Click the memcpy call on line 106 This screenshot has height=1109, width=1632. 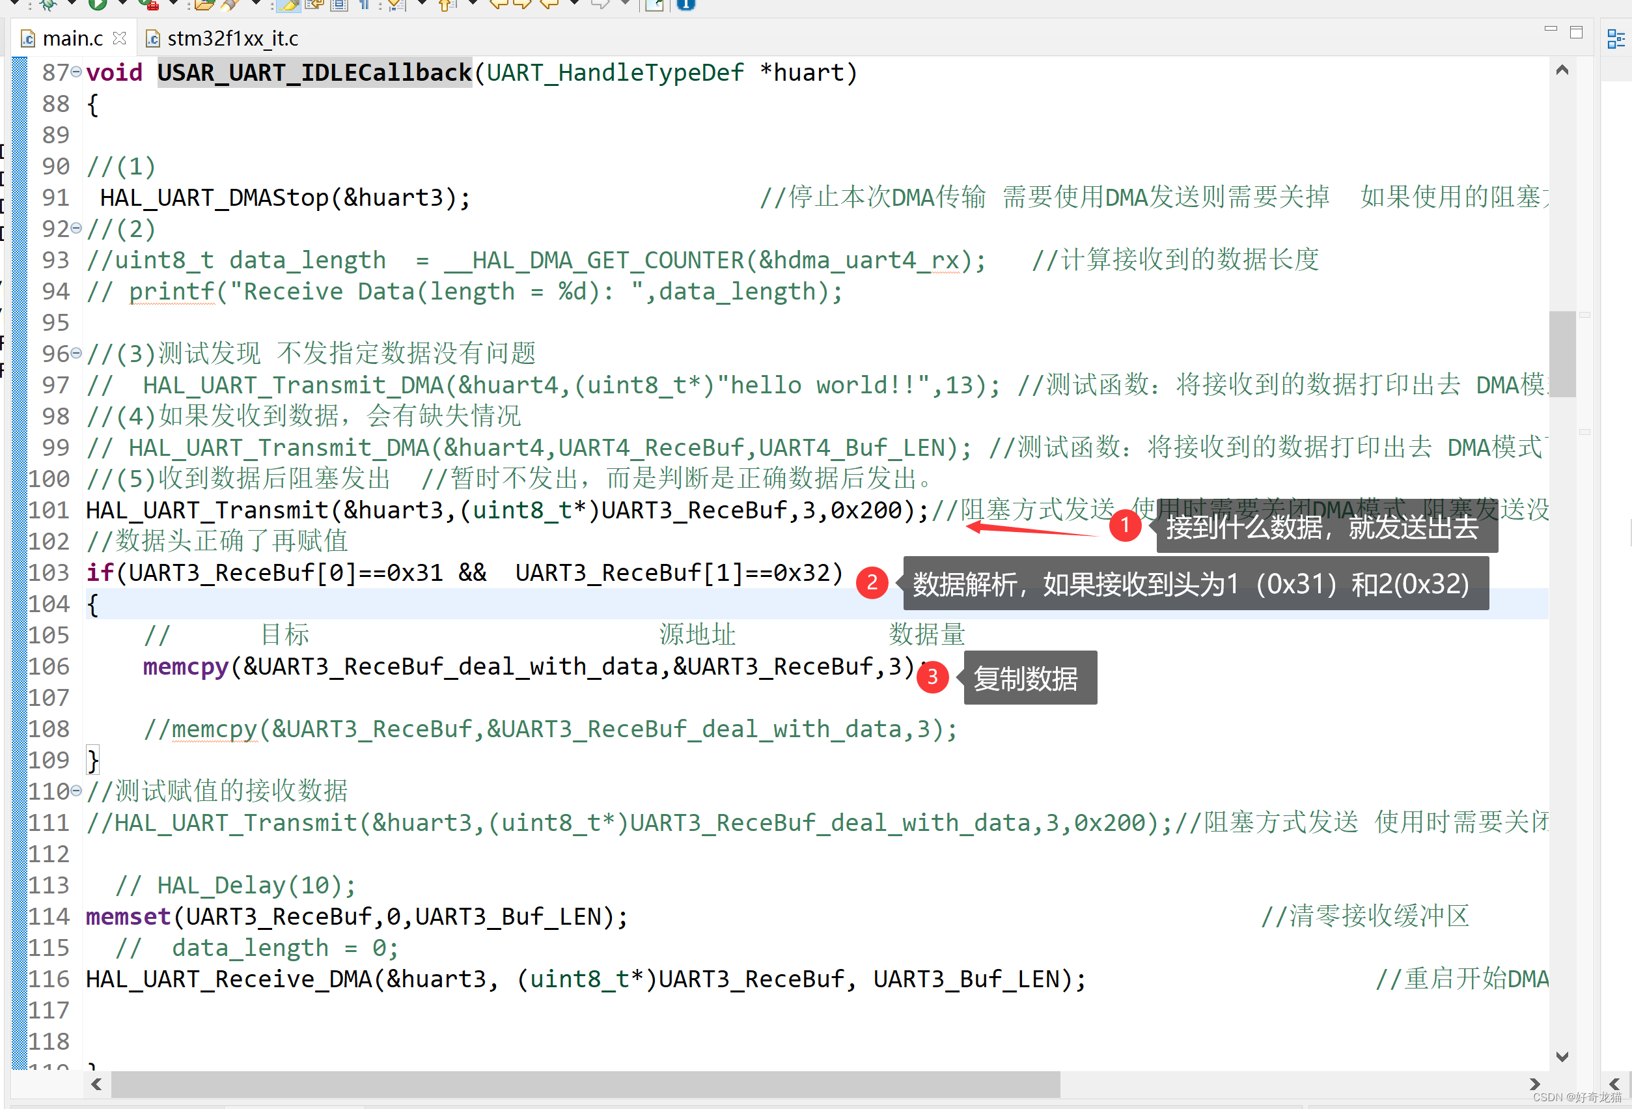[536, 667]
